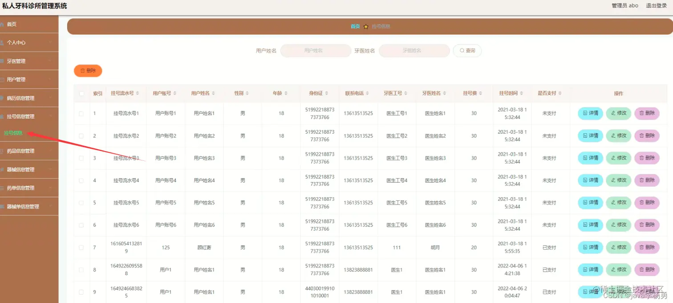673x303 pixels.
Task: Check row 挂号流水号4's selection box
Action: (81, 180)
